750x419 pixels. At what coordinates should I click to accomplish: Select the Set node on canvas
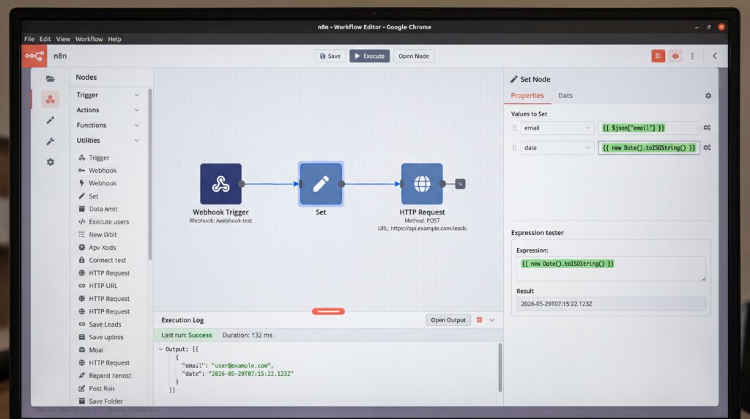tap(321, 184)
